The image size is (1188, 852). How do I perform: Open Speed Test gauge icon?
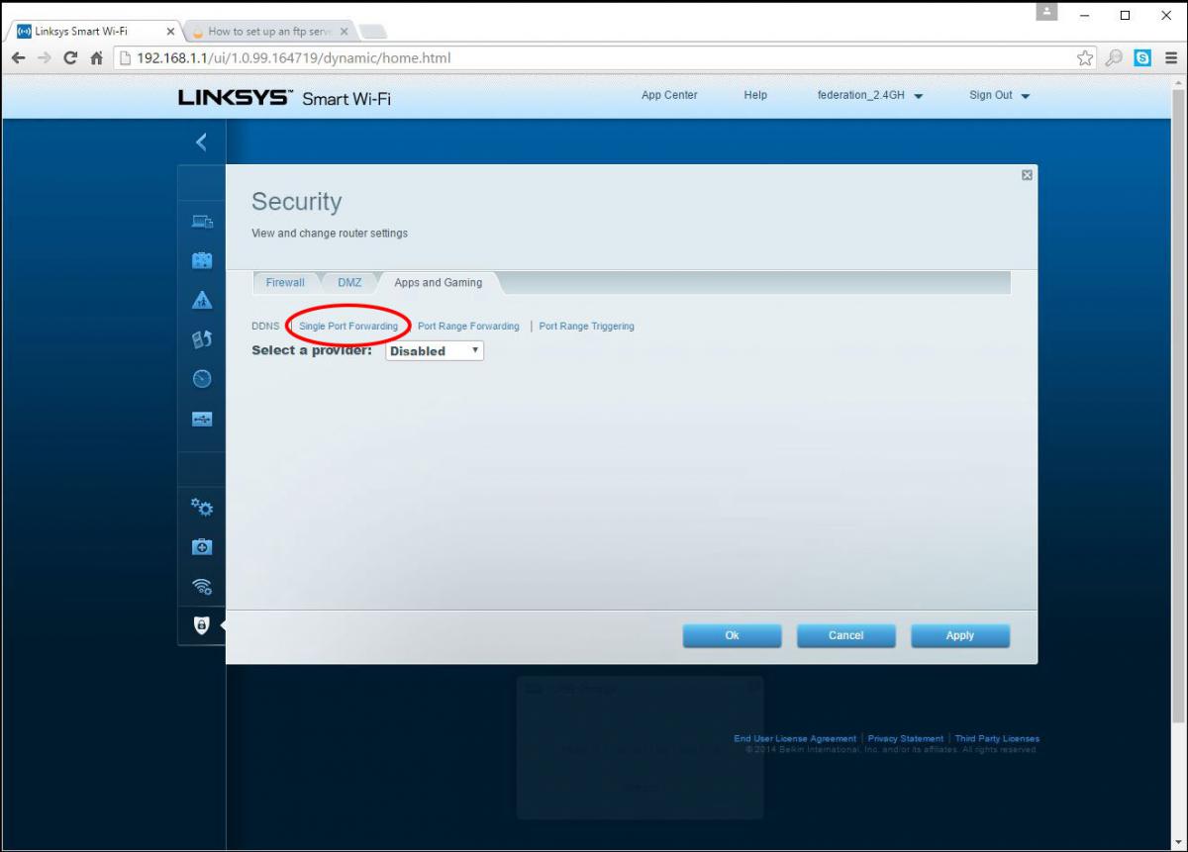(202, 379)
